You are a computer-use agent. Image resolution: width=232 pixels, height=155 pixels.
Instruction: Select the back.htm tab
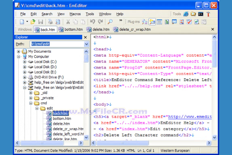point(45,29)
